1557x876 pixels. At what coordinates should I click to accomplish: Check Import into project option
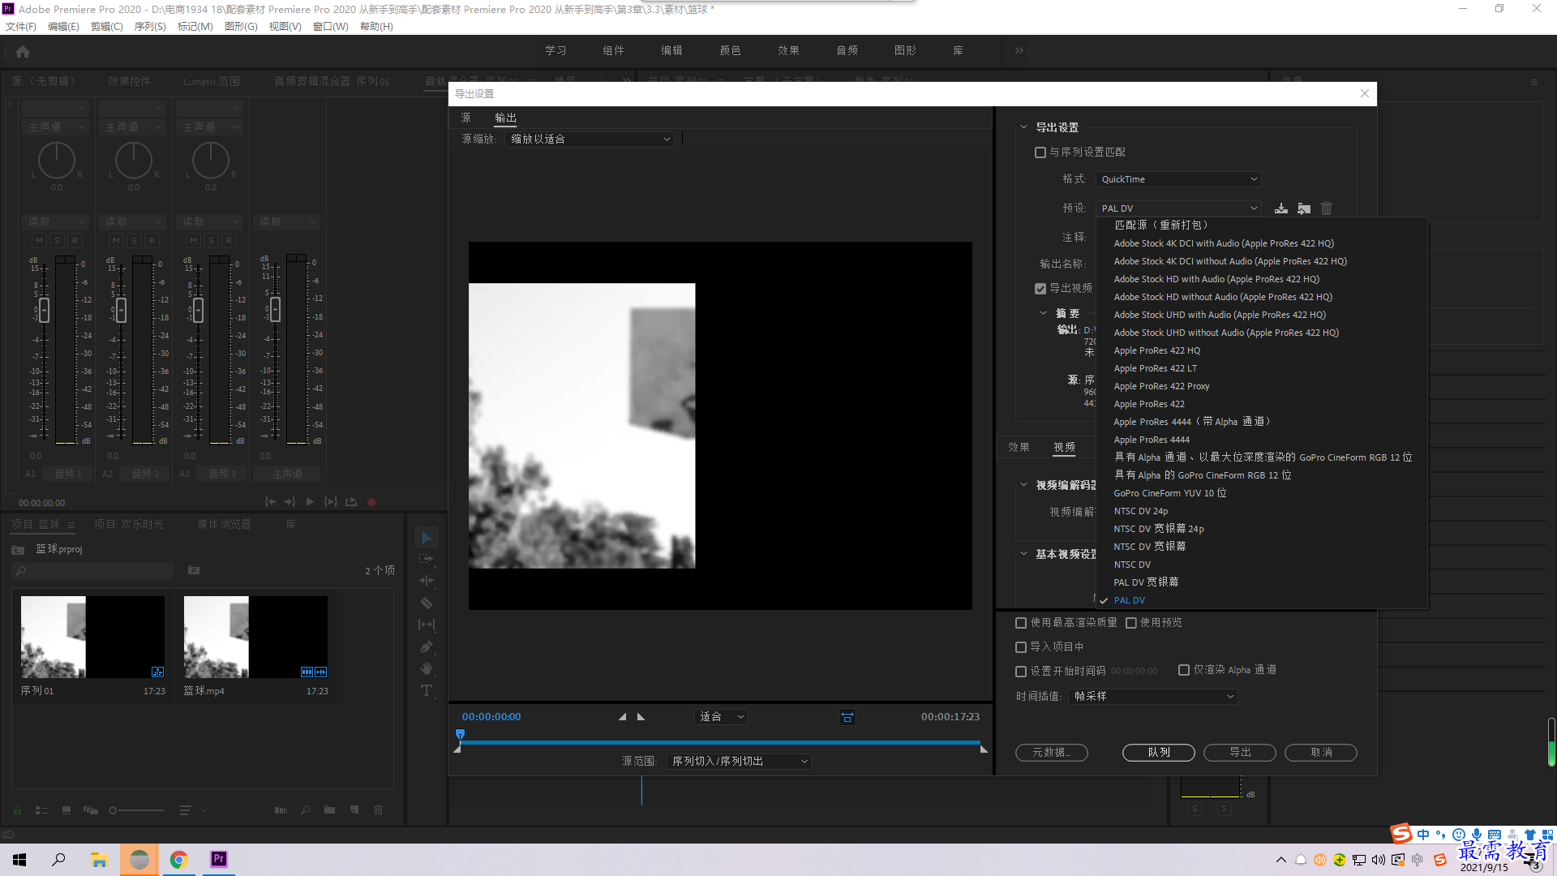(1021, 647)
